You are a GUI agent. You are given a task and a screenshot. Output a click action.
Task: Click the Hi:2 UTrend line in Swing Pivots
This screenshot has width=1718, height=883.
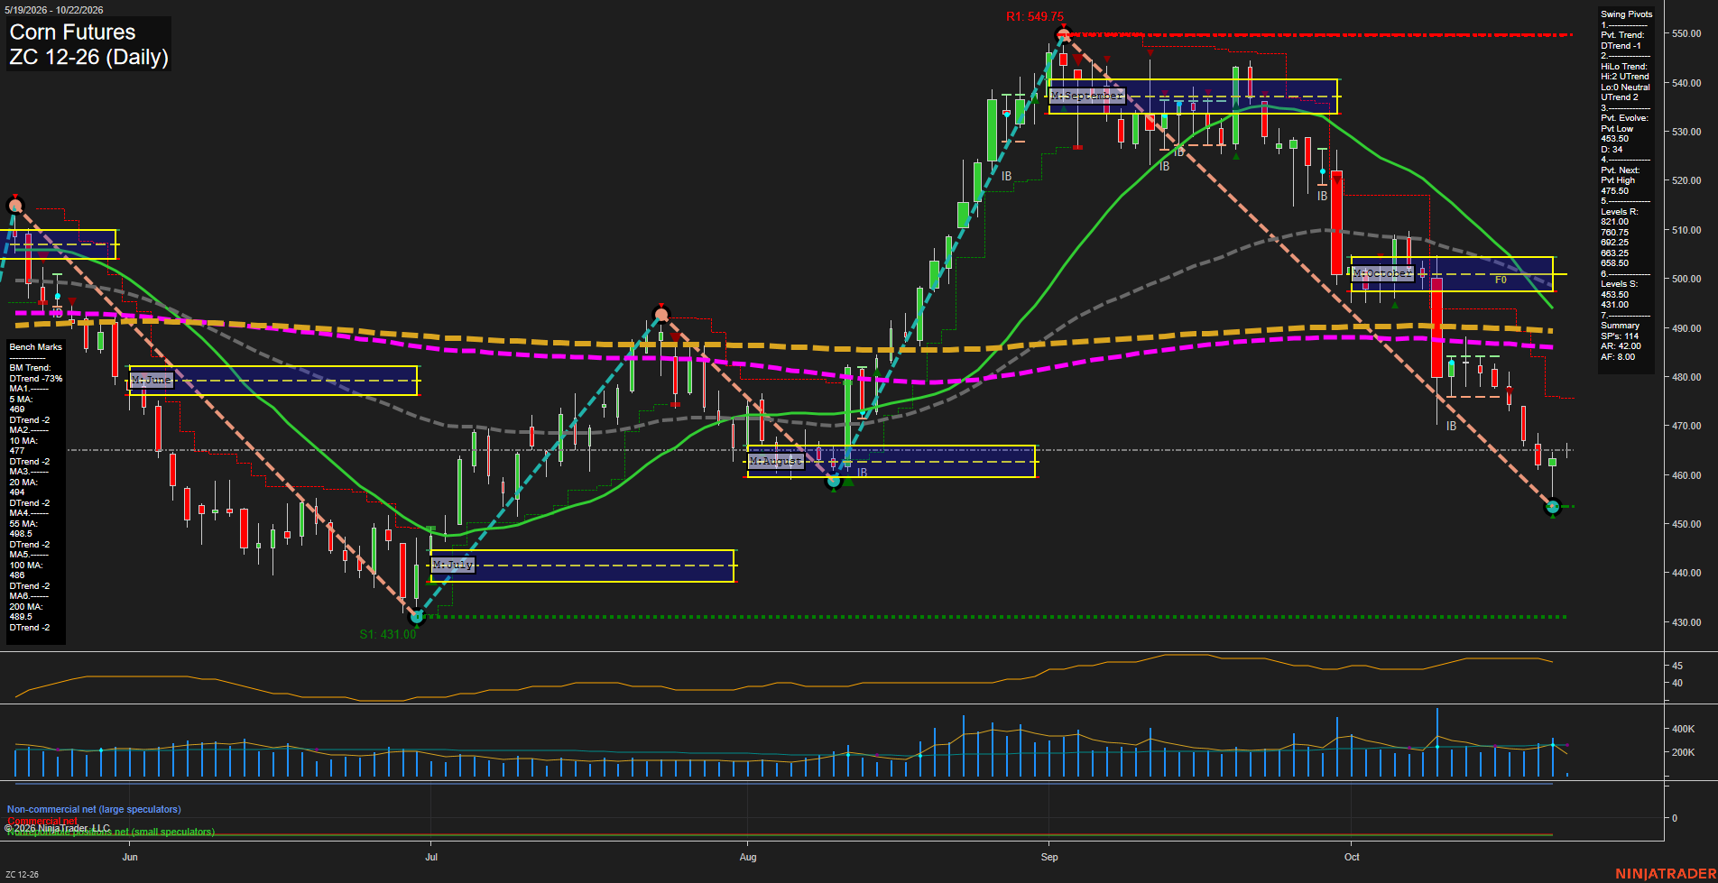click(x=1624, y=77)
